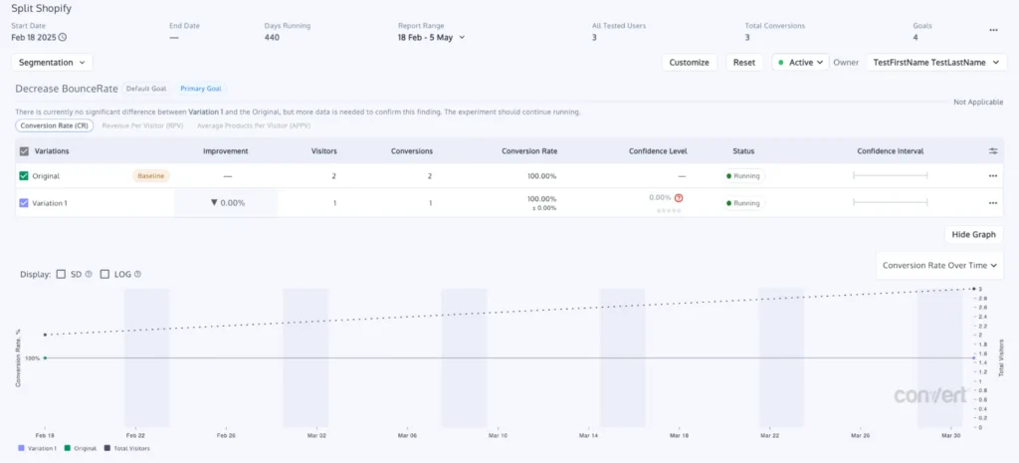Open the Report Range 18 Feb - 5 May dropdown
This screenshot has height=463, width=1019.
[432, 37]
